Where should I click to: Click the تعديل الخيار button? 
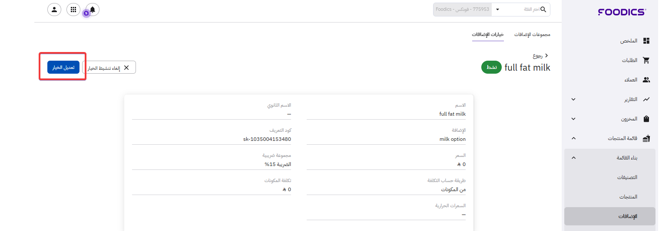point(63,67)
